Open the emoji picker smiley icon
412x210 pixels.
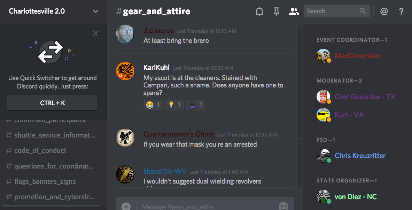tap(283, 206)
